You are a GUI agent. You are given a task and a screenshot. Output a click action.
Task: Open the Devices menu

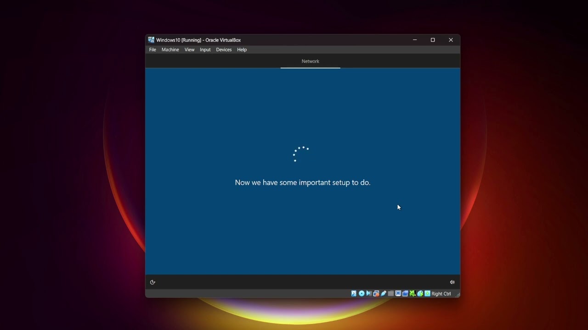(224, 49)
